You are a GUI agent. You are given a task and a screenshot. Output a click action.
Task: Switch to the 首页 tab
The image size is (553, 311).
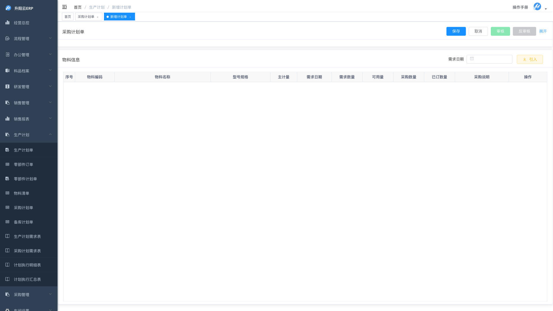coord(68,17)
